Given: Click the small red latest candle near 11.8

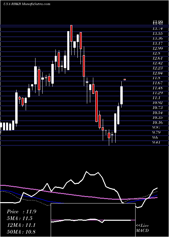Looking at the screenshot, I should (125, 80).
